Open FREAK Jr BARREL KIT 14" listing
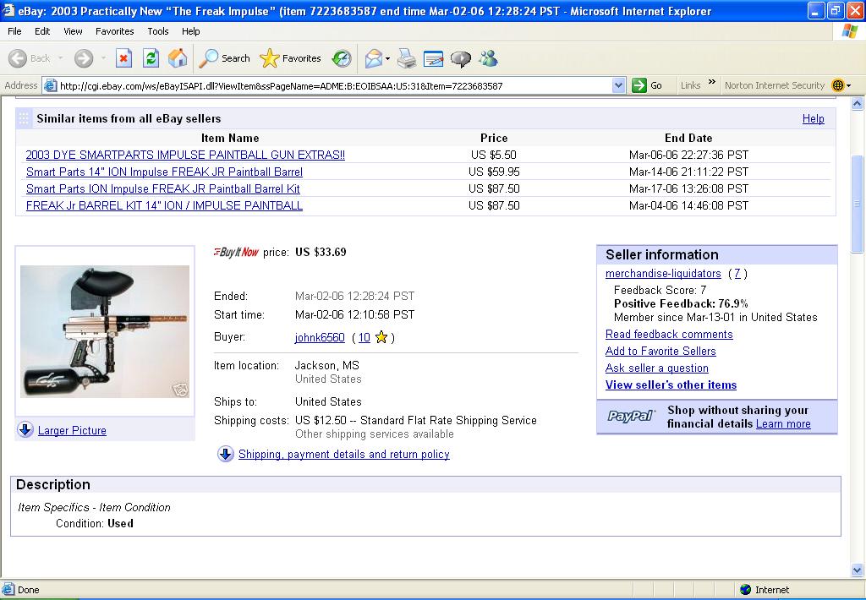Viewport: 866px width, 600px height. [164, 205]
